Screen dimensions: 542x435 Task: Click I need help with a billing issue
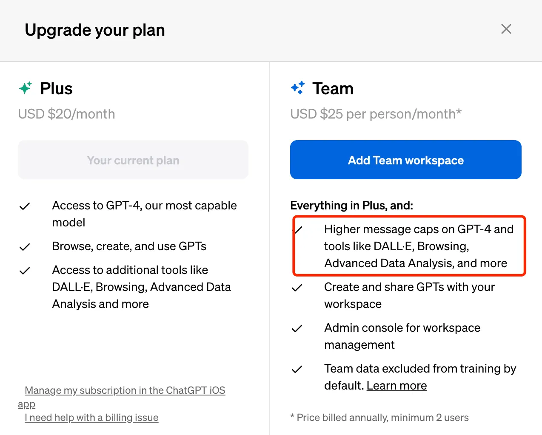(91, 418)
